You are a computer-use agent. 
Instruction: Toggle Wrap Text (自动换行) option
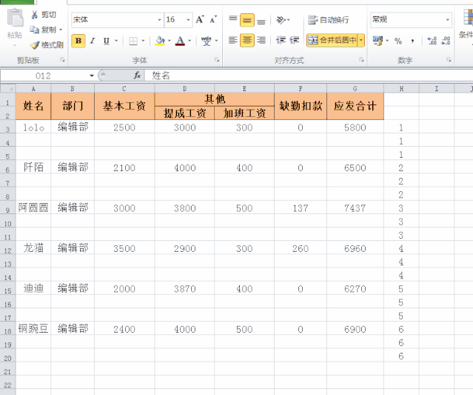click(x=329, y=20)
